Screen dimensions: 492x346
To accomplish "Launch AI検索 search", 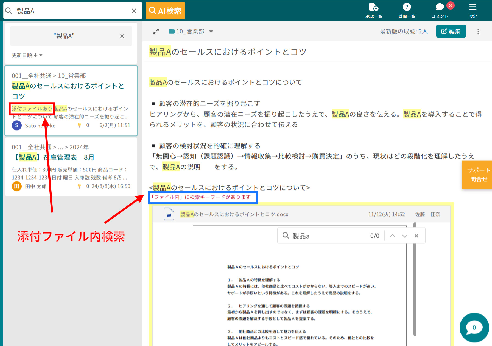I will point(165,10).
